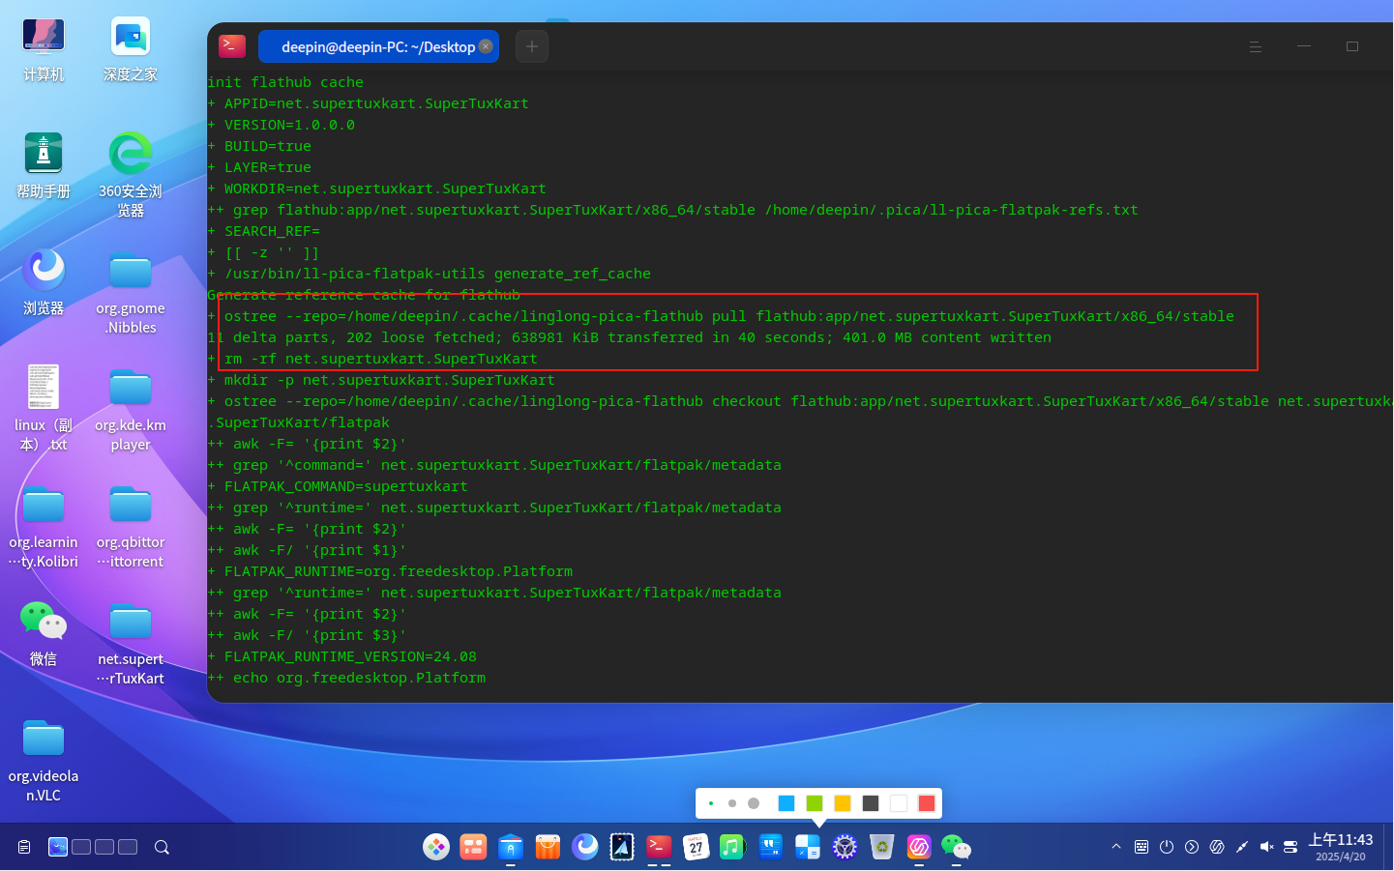Open the pink-purple S-logo dock icon
Screen dimensions: 1394x871
pos(919,847)
